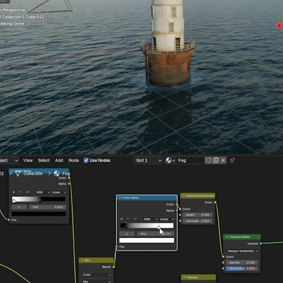Screen dimensions: 283x283
Task: Click the white color swatch in Color Ramp
Action: pyautogui.click(x=147, y=241)
